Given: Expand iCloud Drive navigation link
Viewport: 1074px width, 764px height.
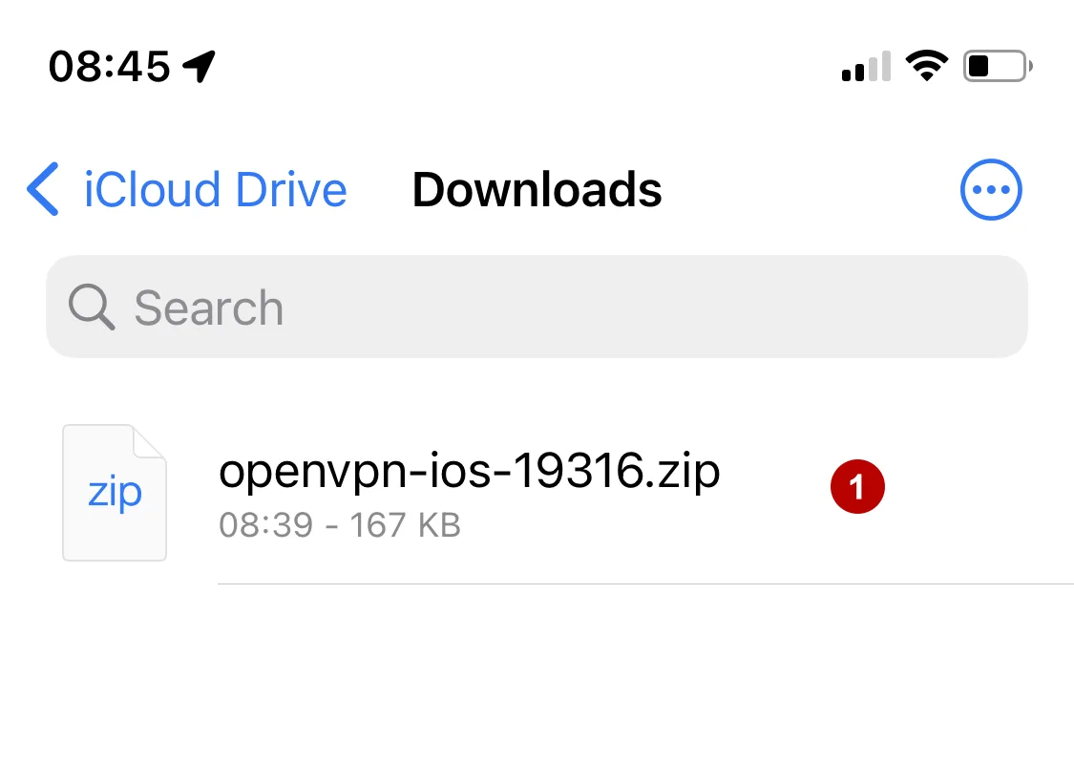Looking at the screenshot, I should click(x=215, y=189).
